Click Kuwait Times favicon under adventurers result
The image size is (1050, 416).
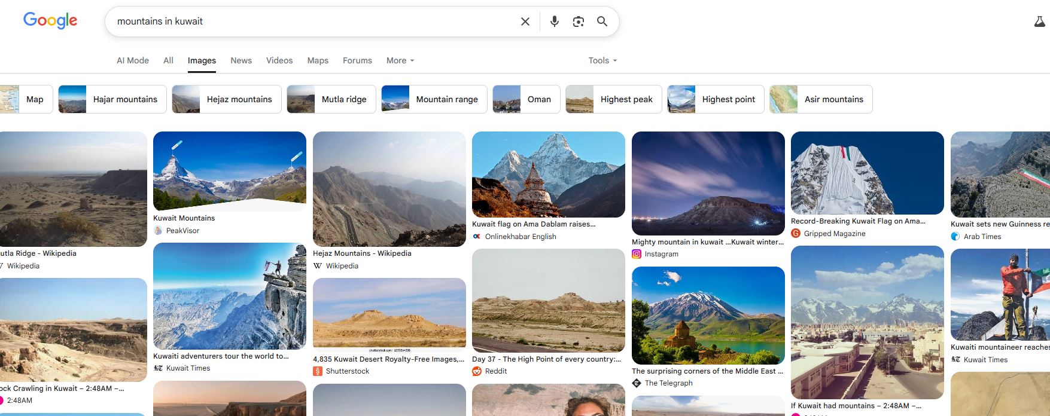[x=158, y=368]
